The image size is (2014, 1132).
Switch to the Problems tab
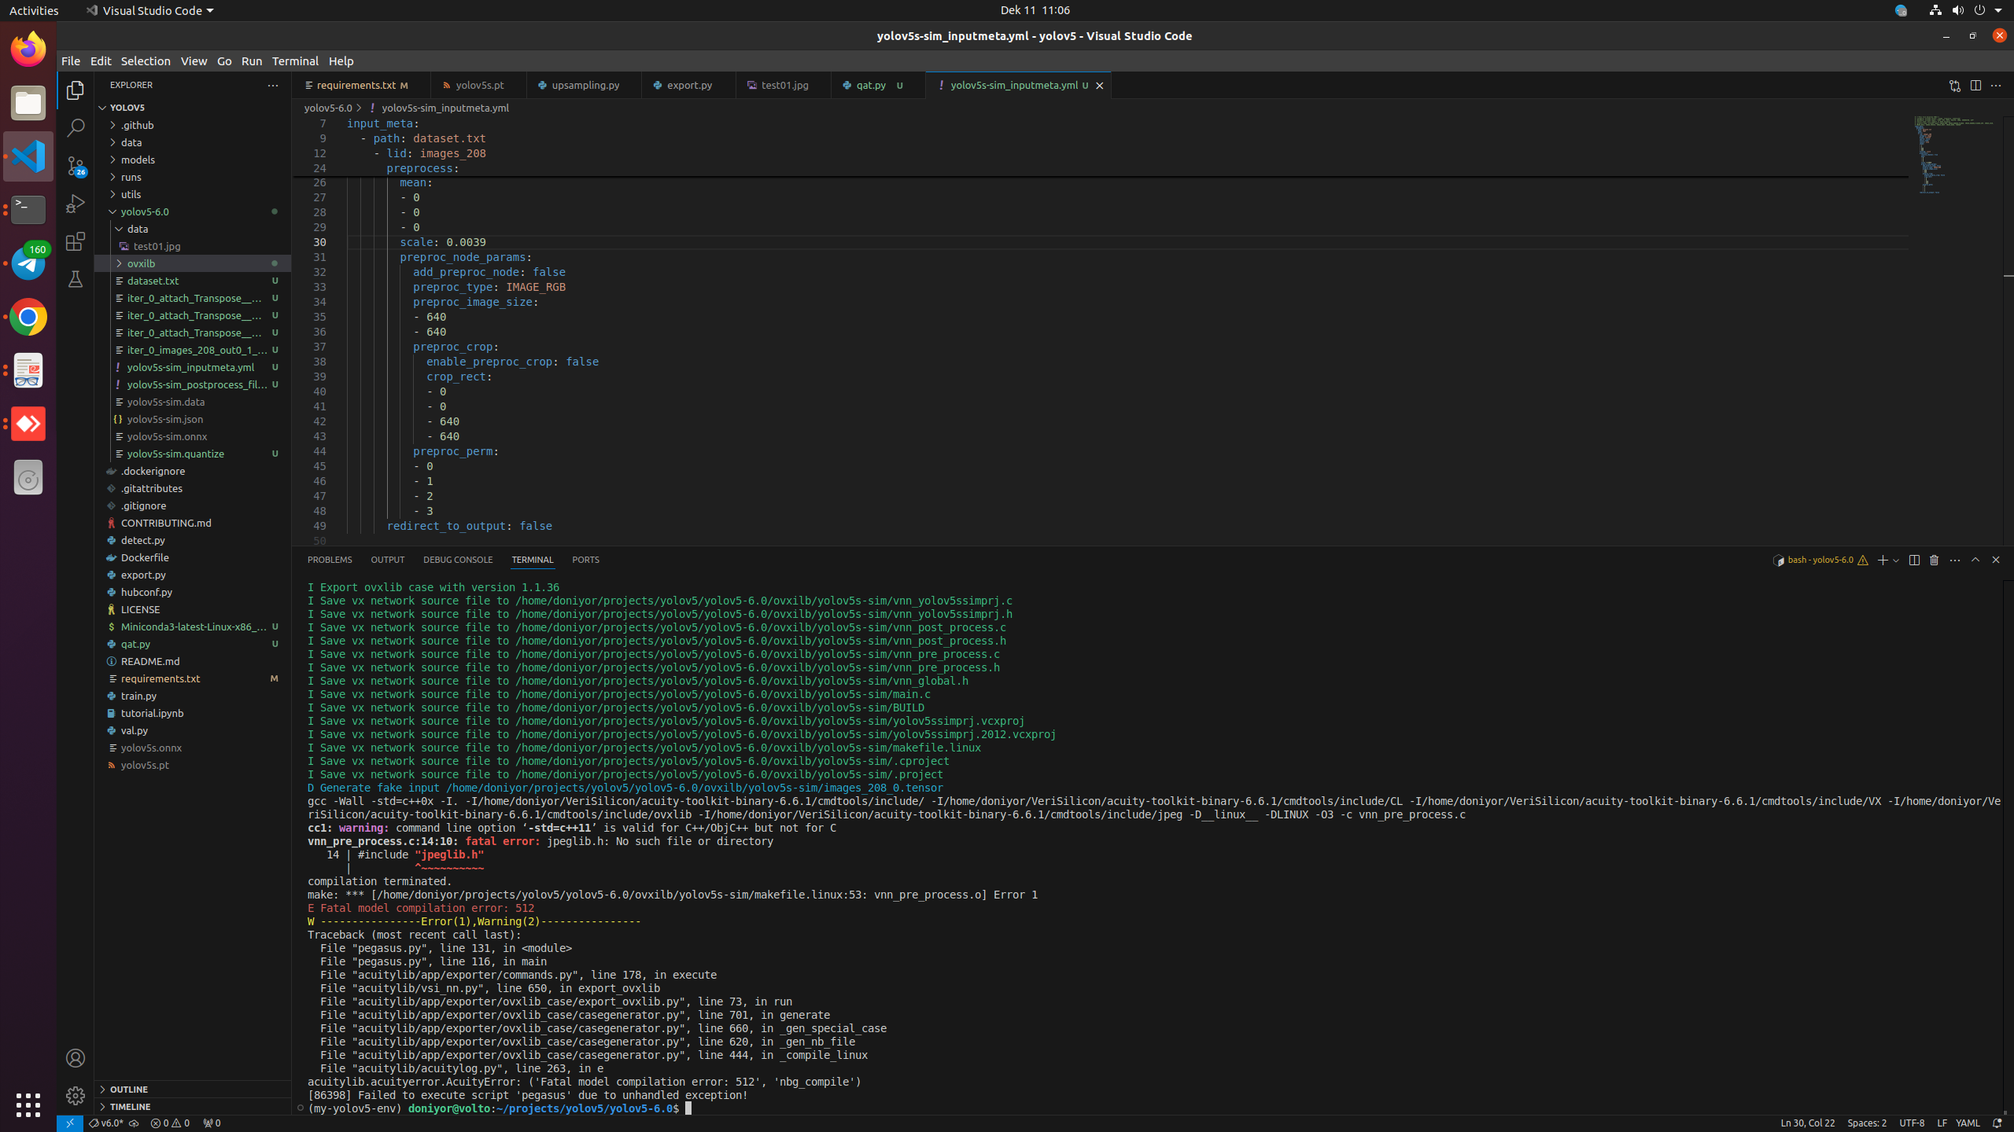[330, 560]
